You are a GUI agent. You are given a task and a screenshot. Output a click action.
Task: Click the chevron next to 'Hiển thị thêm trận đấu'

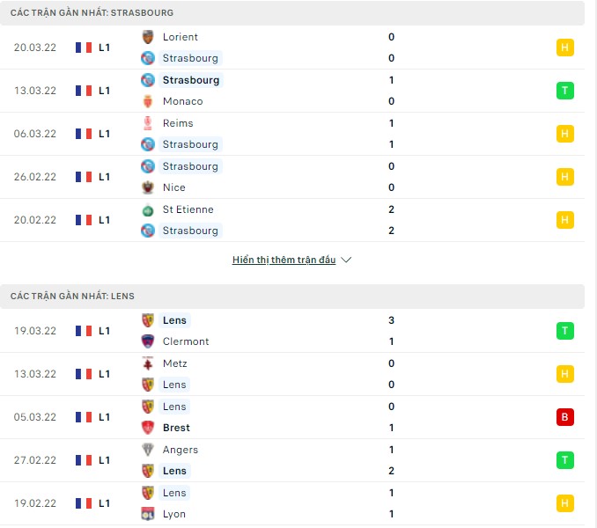coord(346,260)
